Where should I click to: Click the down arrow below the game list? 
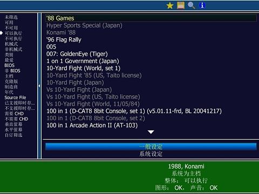(x=151, y=132)
